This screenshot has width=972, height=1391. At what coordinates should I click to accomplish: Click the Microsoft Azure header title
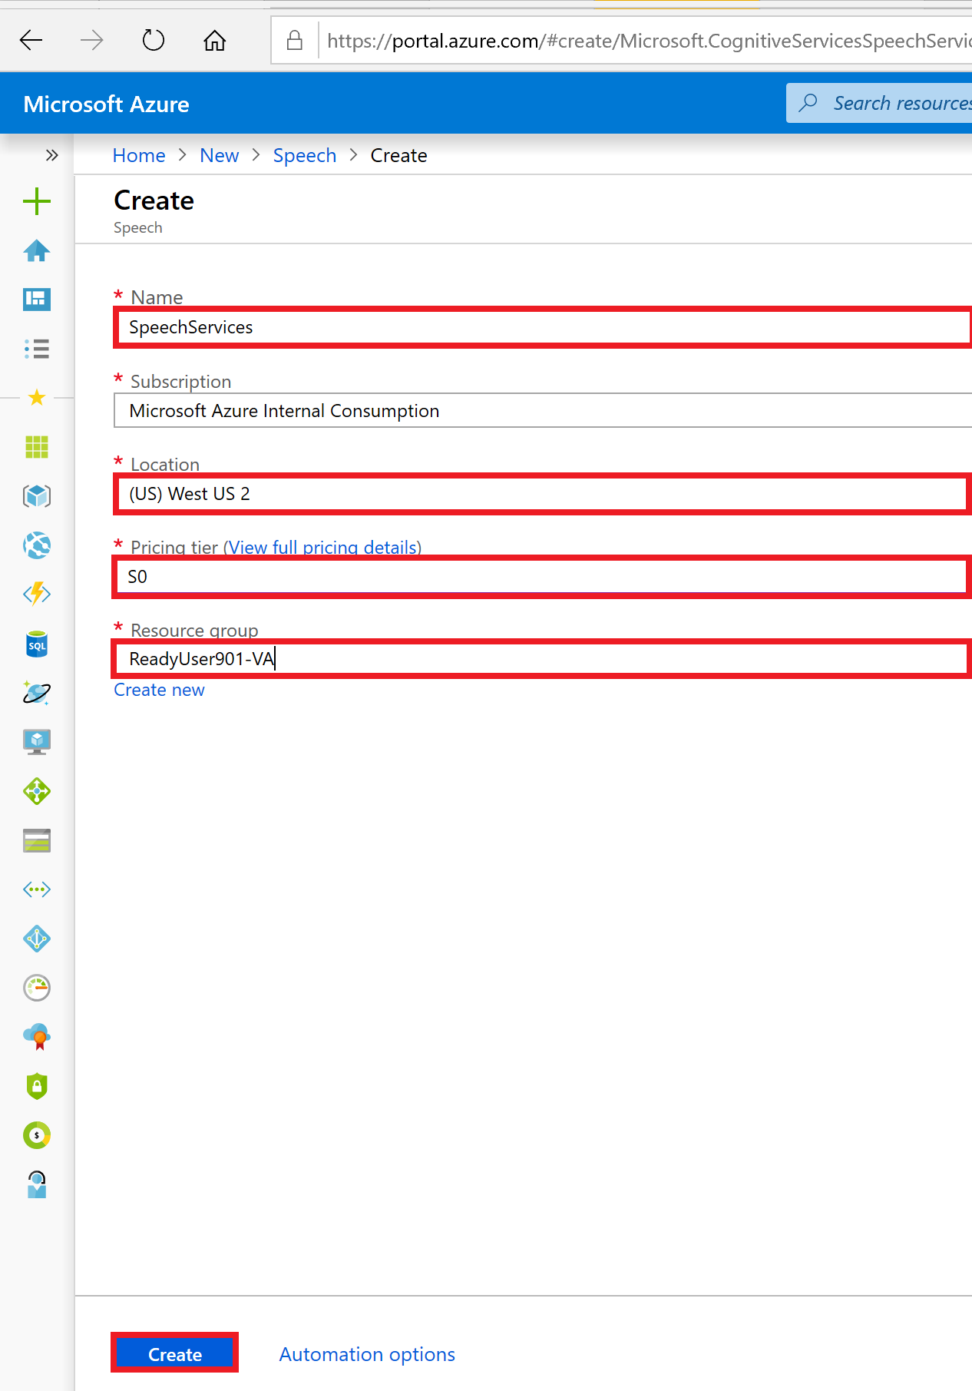coord(107,104)
